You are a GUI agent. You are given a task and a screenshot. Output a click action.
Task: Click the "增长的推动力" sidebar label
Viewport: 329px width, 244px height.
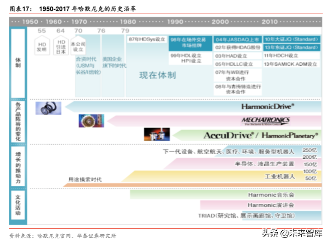(x=18, y=166)
